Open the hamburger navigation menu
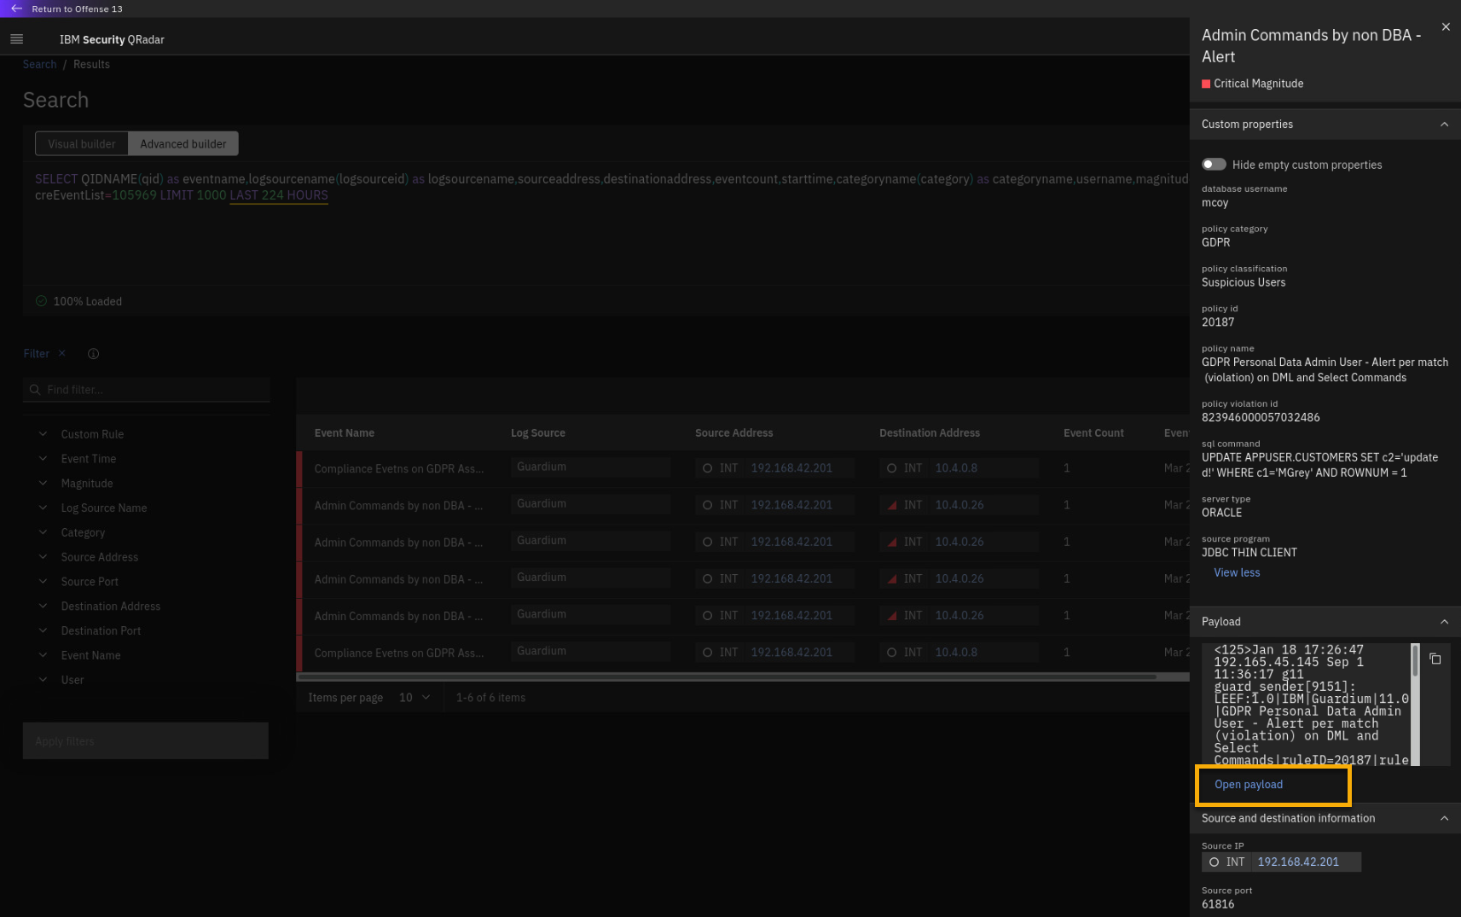The image size is (1461, 917). (16, 39)
